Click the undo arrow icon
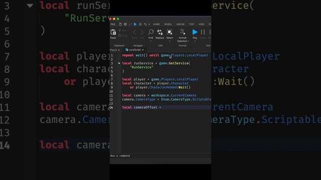 (145, 24)
